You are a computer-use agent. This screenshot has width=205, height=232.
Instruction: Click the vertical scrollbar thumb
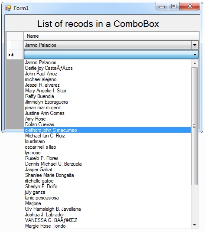(x=195, y=126)
